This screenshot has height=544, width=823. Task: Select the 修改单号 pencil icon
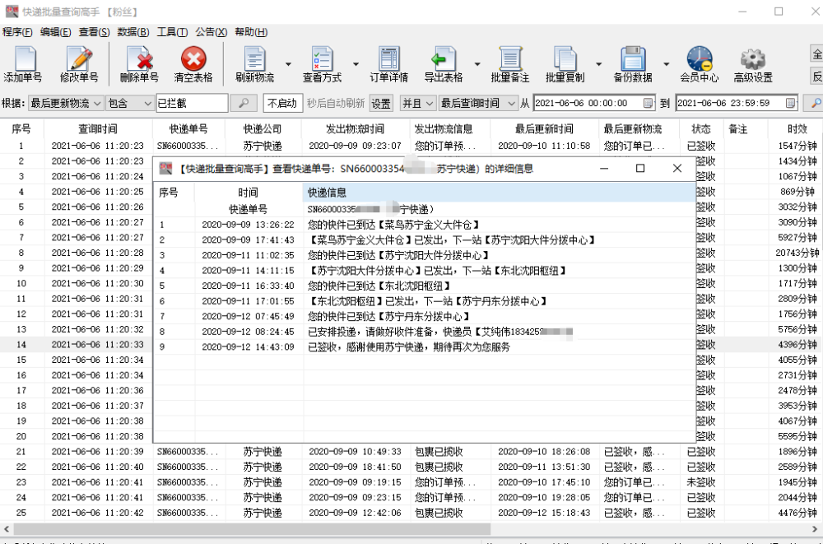click(78, 58)
